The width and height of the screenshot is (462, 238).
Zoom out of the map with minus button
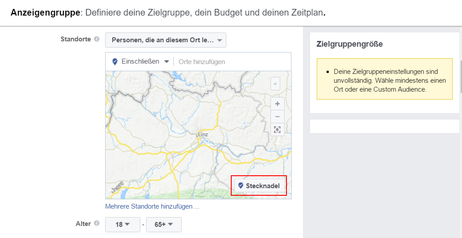pos(277,117)
